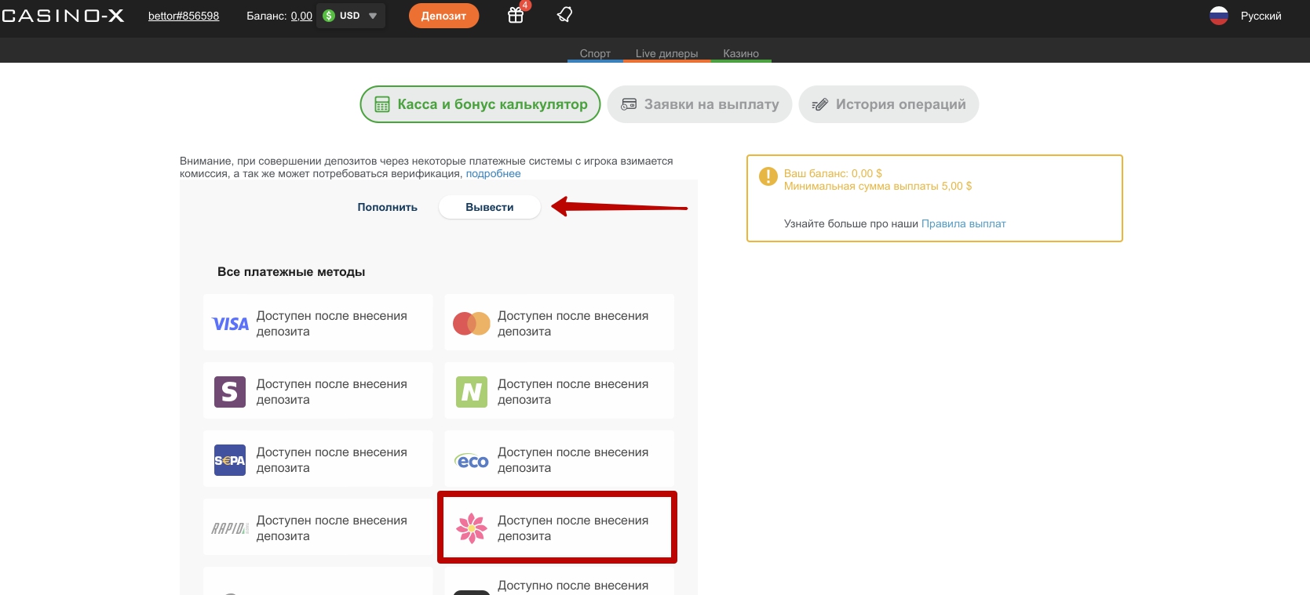The width and height of the screenshot is (1310, 595).
Task: Switch to Заявки на выплату tab
Action: click(x=699, y=104)
